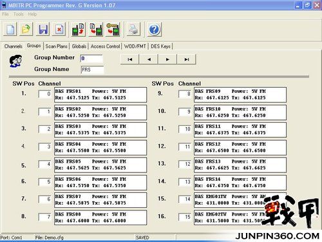The height and width of the screenshot is (242, 322).
Task: Click the New file toolbar icon
Action: click(x=10, y=29)
